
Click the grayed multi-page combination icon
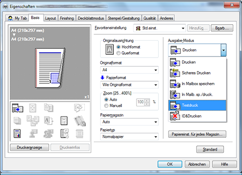click(x=33, y=120)
